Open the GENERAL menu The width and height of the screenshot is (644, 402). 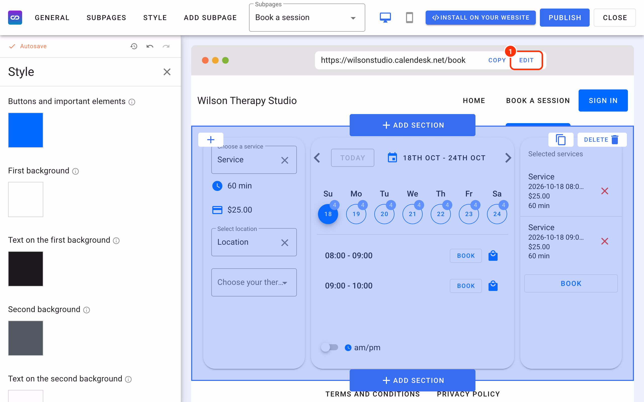52,18
